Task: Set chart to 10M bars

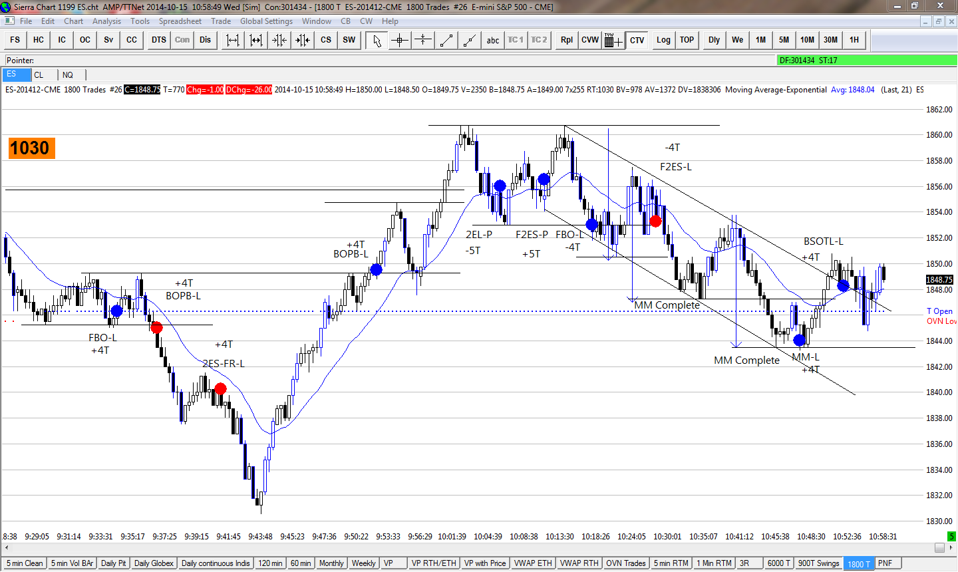Action: pos(808,40)
